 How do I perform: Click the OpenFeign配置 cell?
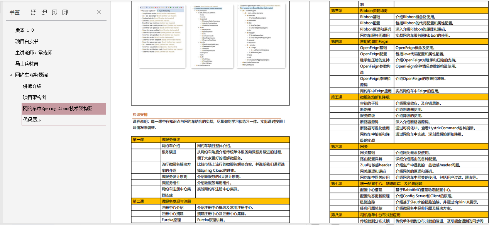376,54
